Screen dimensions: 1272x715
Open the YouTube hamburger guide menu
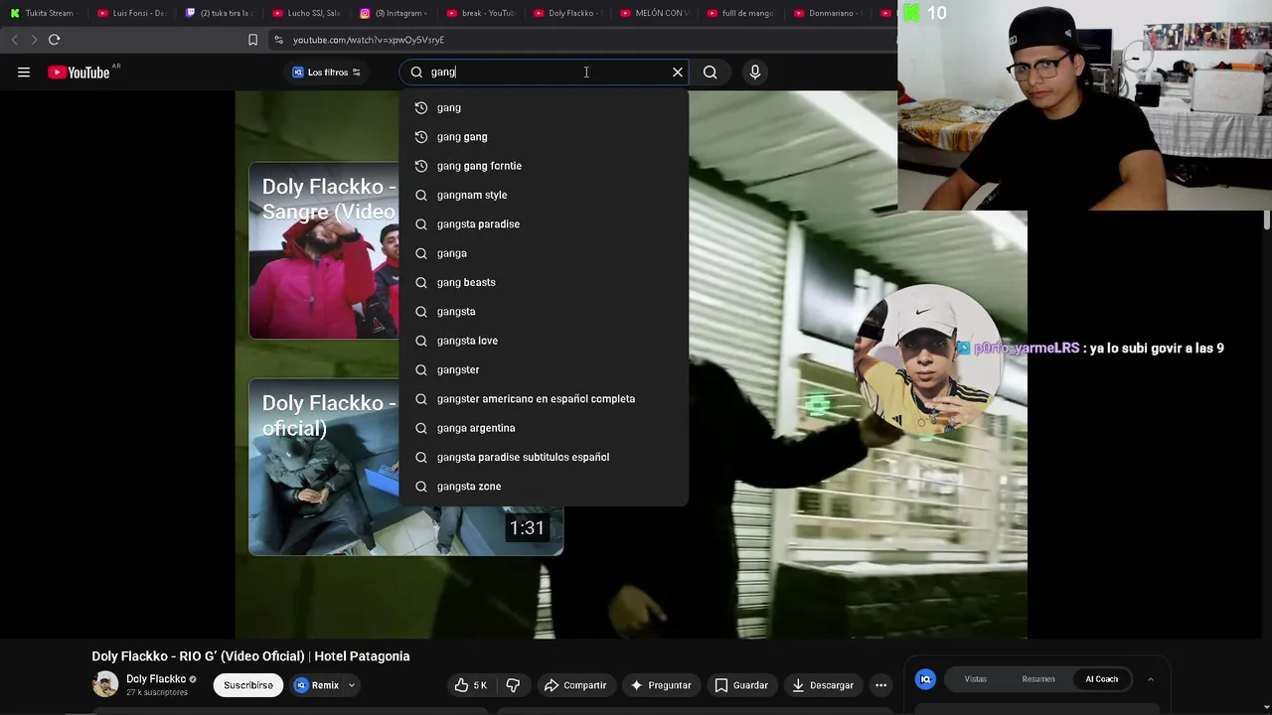tap(24, 72)
